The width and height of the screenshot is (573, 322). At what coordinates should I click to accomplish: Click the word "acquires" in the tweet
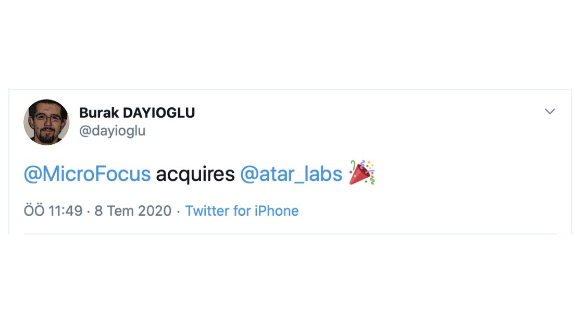[195, 175]
